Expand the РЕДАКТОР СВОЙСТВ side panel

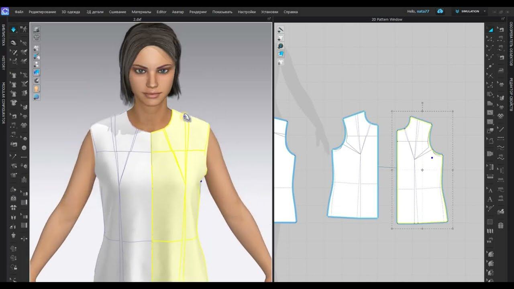pos(511,95)
